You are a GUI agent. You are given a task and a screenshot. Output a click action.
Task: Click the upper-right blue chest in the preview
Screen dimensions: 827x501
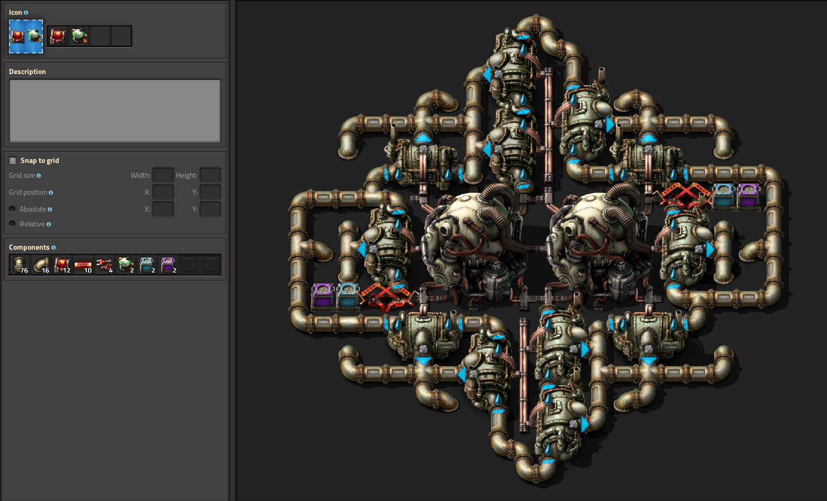coord(724,196)
